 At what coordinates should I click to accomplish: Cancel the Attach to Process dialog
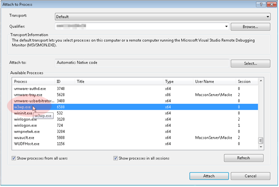pos(250,176)
